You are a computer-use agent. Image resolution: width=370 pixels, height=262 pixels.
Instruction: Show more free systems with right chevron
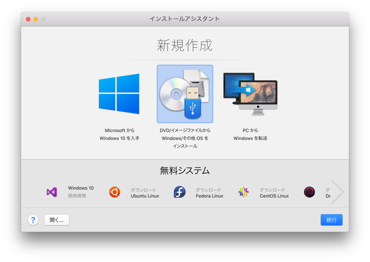point(337,192)
